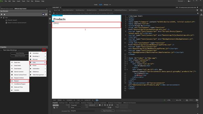This screenshot has height=114, width=203.
Task: Choose Conditional Region from the Data submenu
Action: click(x=20, y=84)
